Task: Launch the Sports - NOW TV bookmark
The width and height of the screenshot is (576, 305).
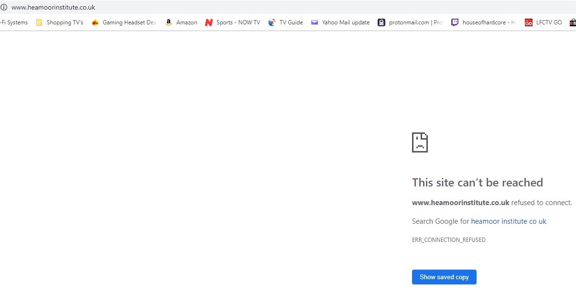Action: pyautogui.click(x=233, y=22)
